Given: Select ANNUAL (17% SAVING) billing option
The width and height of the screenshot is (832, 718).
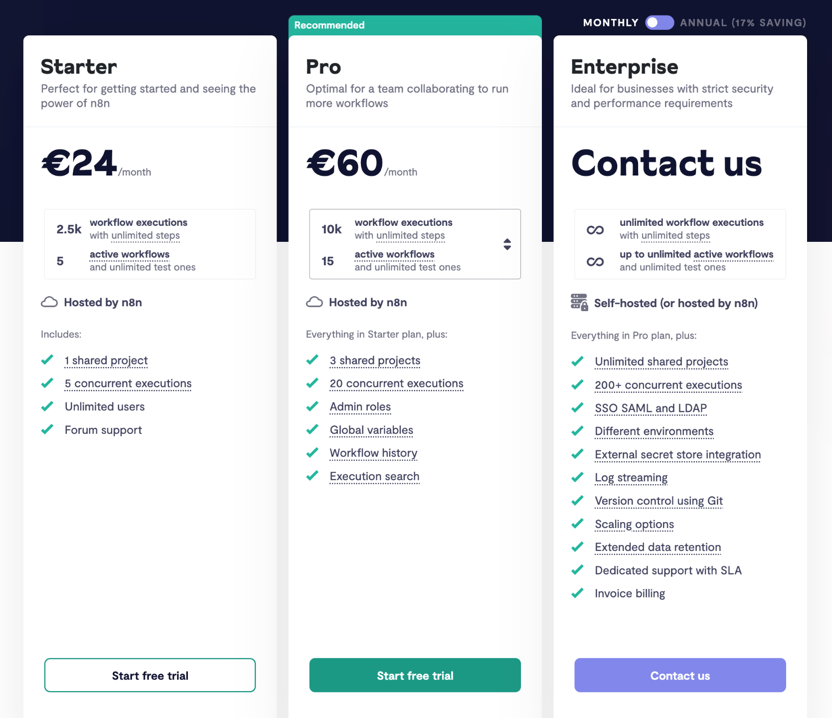Looking at the screenshot, I should (x=743, y=22).
